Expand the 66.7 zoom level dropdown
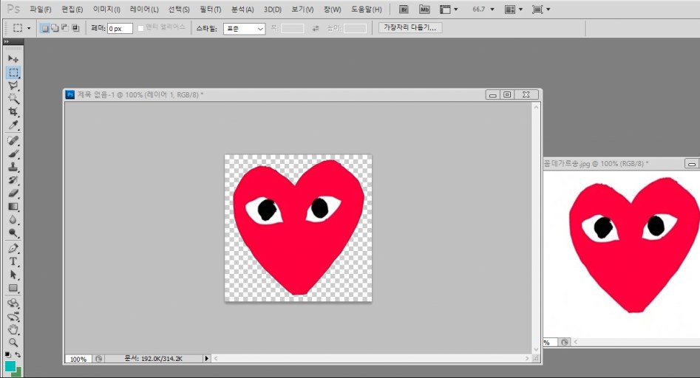700x378 pixels. tap(492, 10)
